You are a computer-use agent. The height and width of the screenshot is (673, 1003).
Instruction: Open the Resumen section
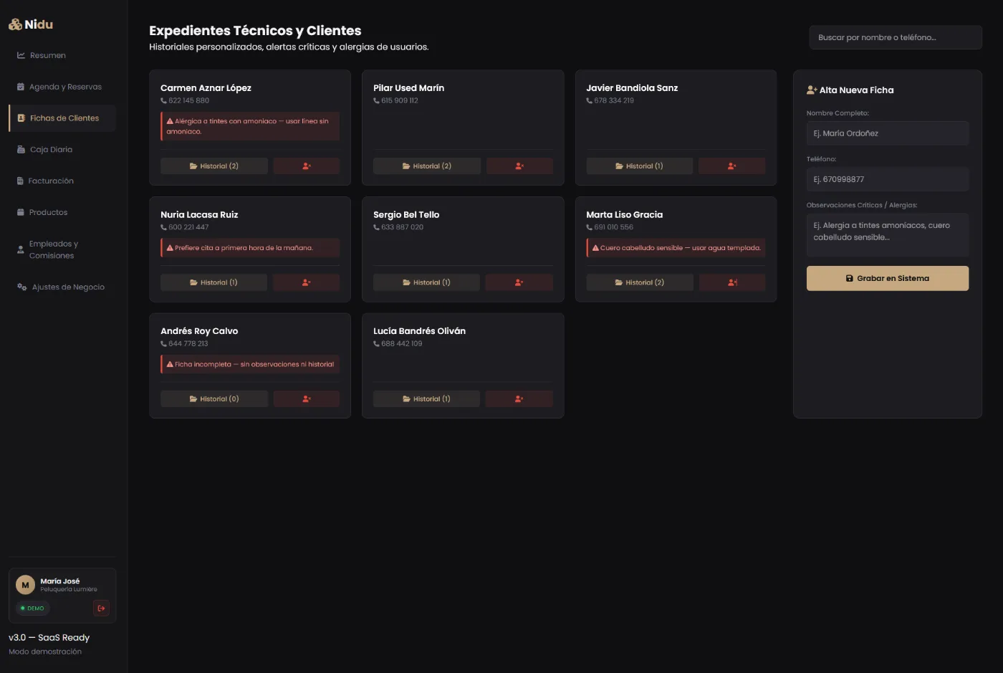click(62, 55)
